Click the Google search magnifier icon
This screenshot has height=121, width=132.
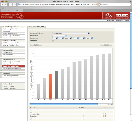(101, 4)
